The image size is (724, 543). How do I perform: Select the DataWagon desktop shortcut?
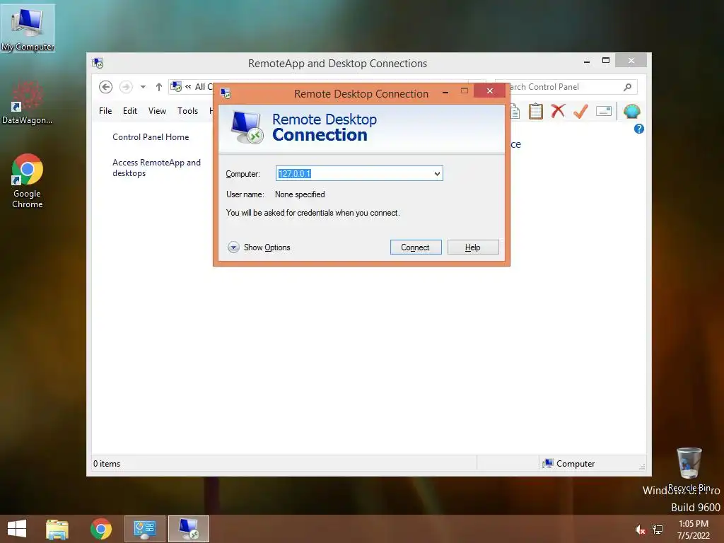click(28, 103)
